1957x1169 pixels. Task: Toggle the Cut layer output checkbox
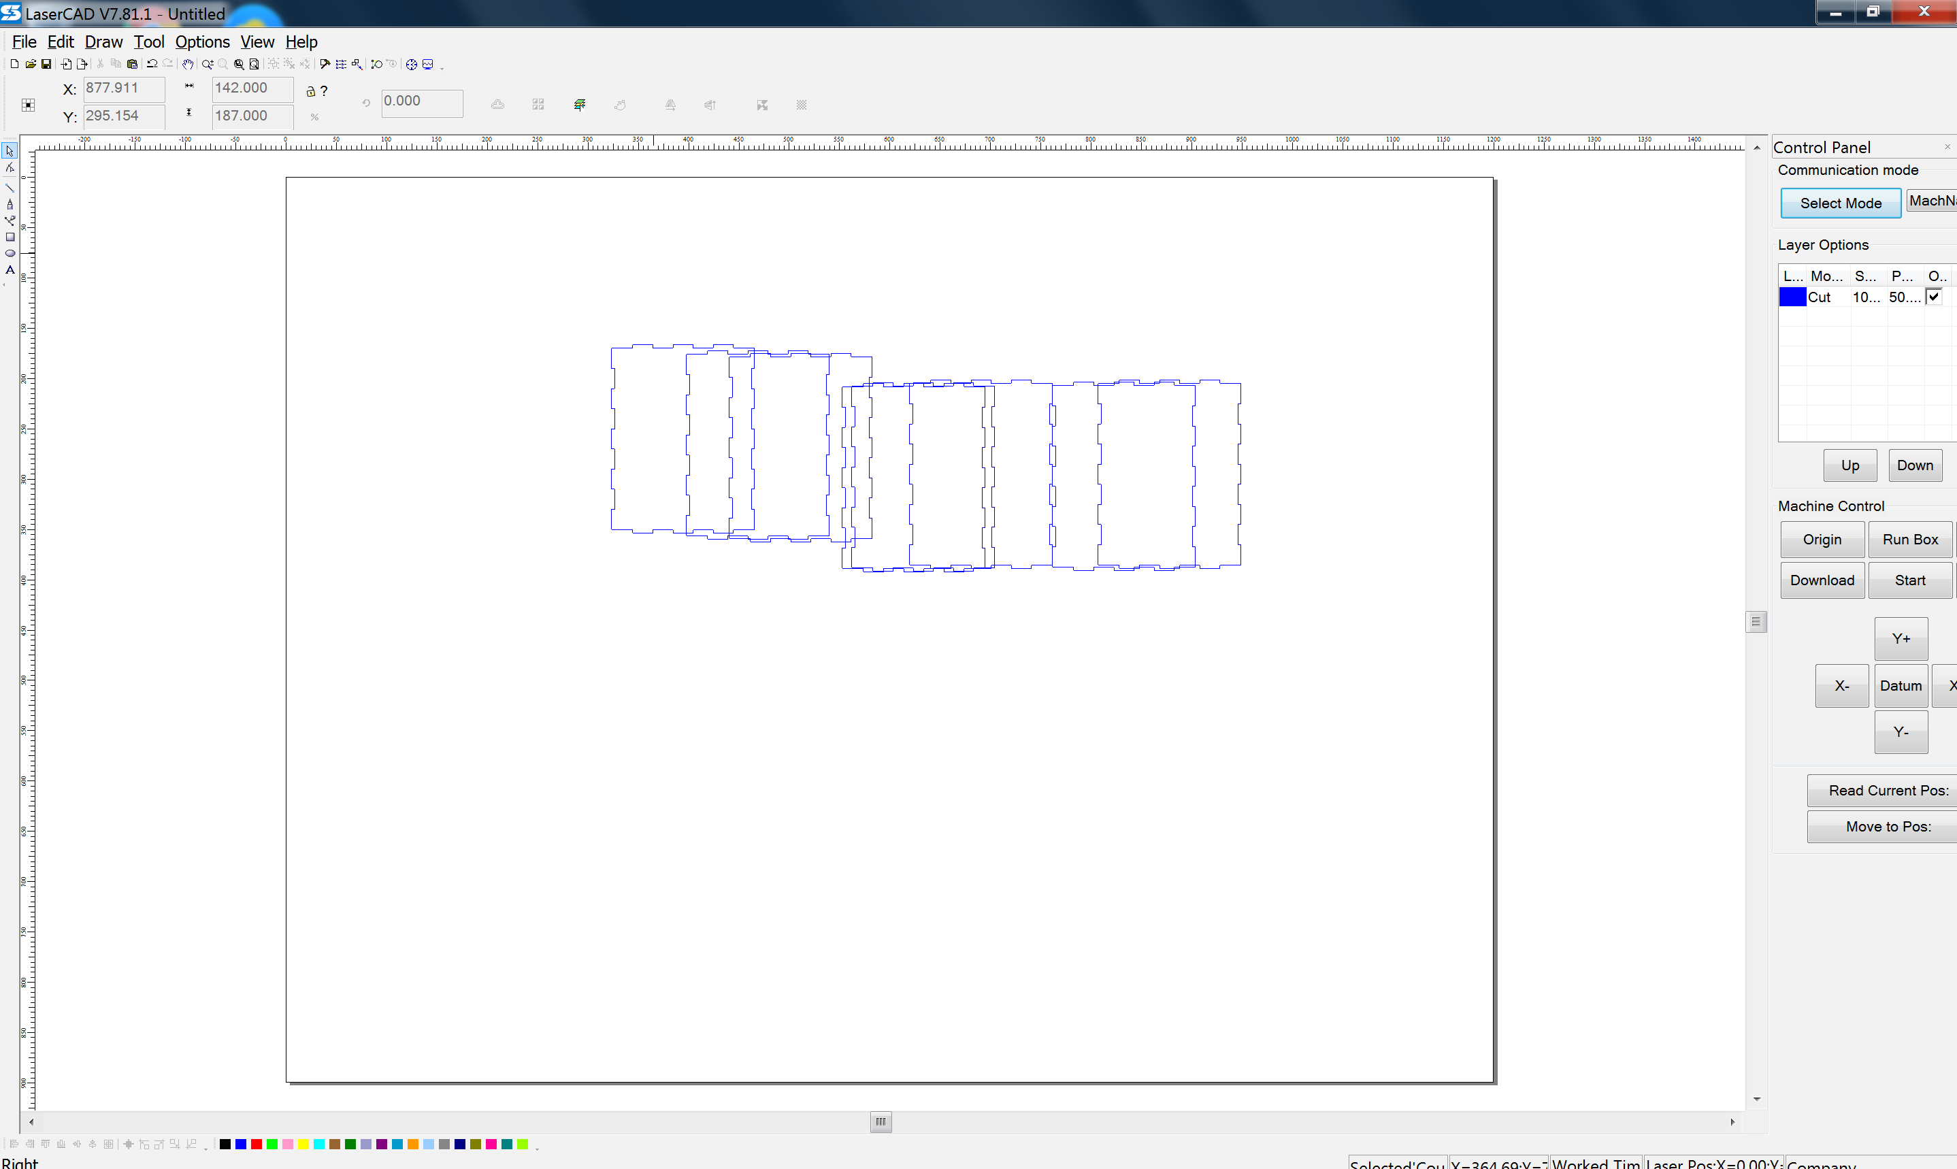tap(1933, 297)
